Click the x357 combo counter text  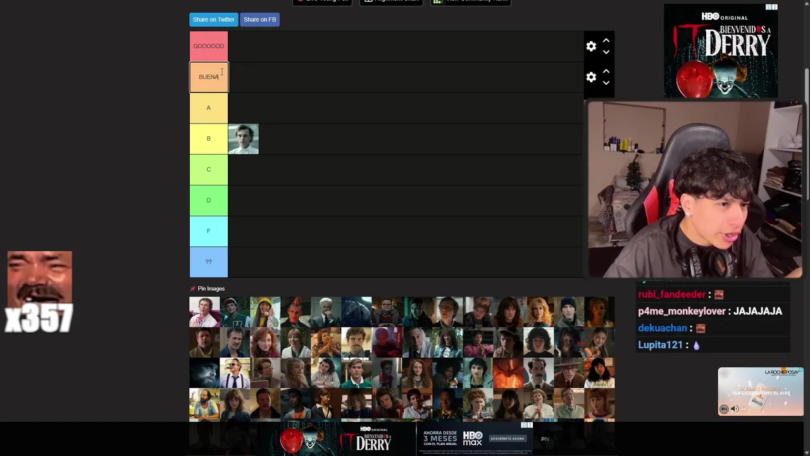pyautogui.click(x=39, y=319)
